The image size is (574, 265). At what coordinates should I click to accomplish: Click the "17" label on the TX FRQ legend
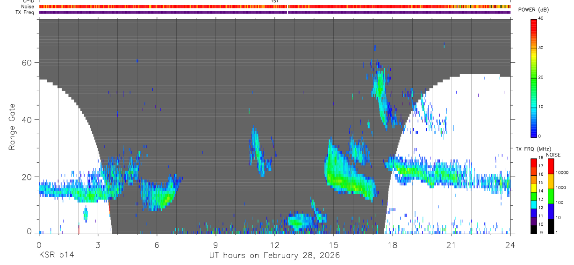coord(540,166)
